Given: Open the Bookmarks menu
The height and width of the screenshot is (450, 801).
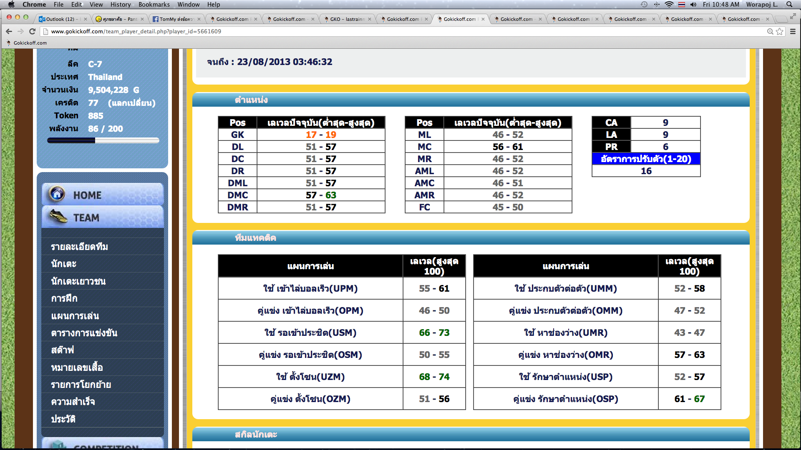Looking at the screenshot, I should 154,5.
